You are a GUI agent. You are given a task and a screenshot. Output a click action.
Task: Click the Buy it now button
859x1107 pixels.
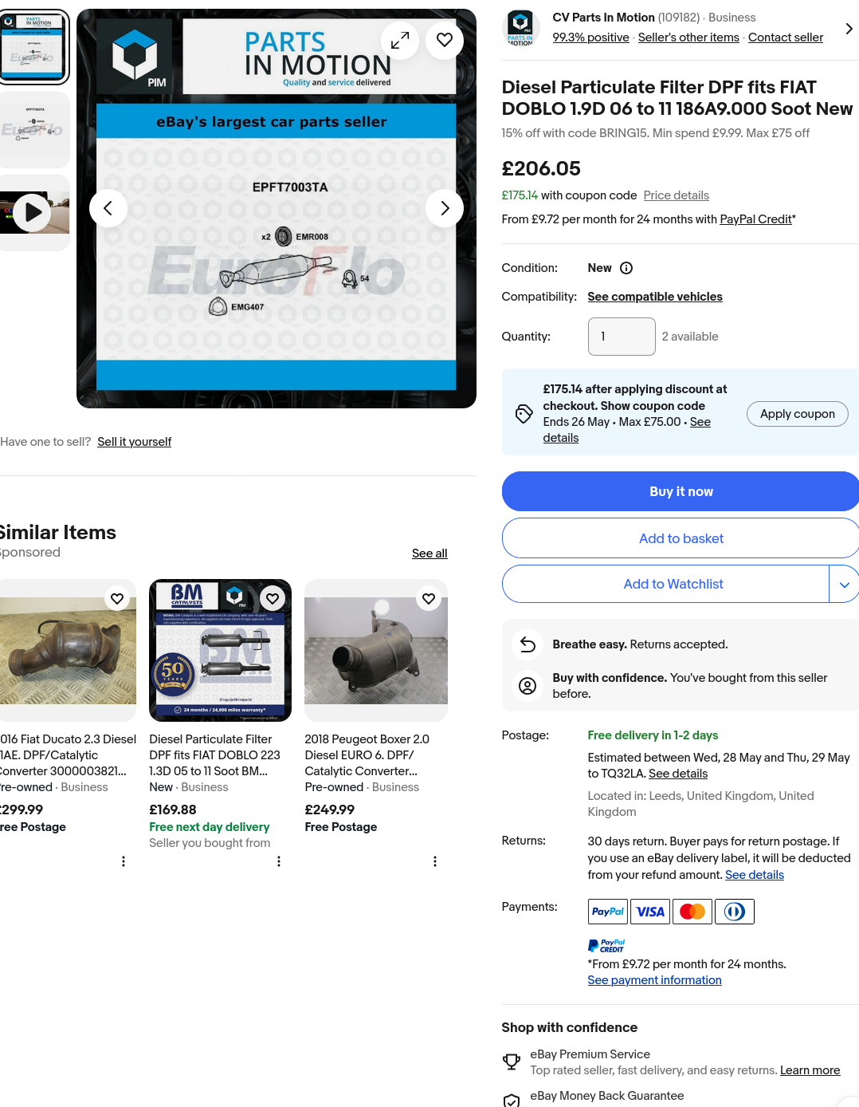point(681,491)
